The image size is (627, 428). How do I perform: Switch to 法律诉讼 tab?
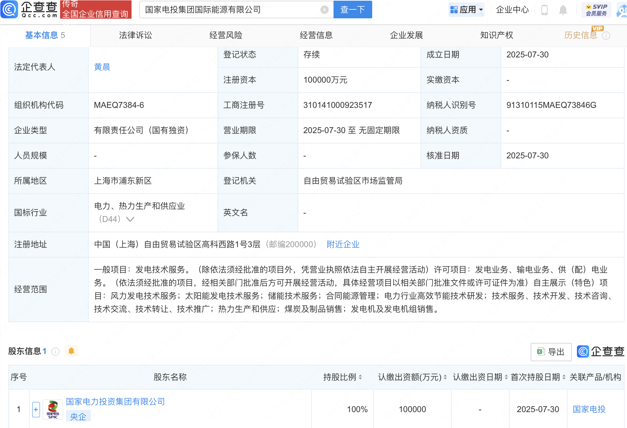click(x=135, y=35)
